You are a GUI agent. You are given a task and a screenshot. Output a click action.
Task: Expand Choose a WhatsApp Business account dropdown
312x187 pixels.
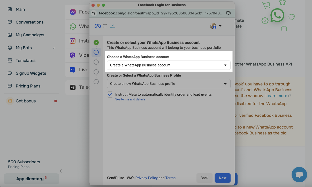[x=169, y=65]
